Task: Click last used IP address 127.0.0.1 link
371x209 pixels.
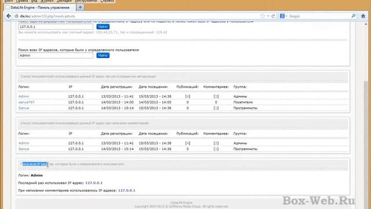Action: click(94, 183)
